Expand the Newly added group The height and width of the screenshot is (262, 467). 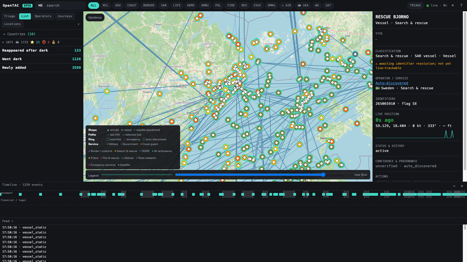point(41,68)
